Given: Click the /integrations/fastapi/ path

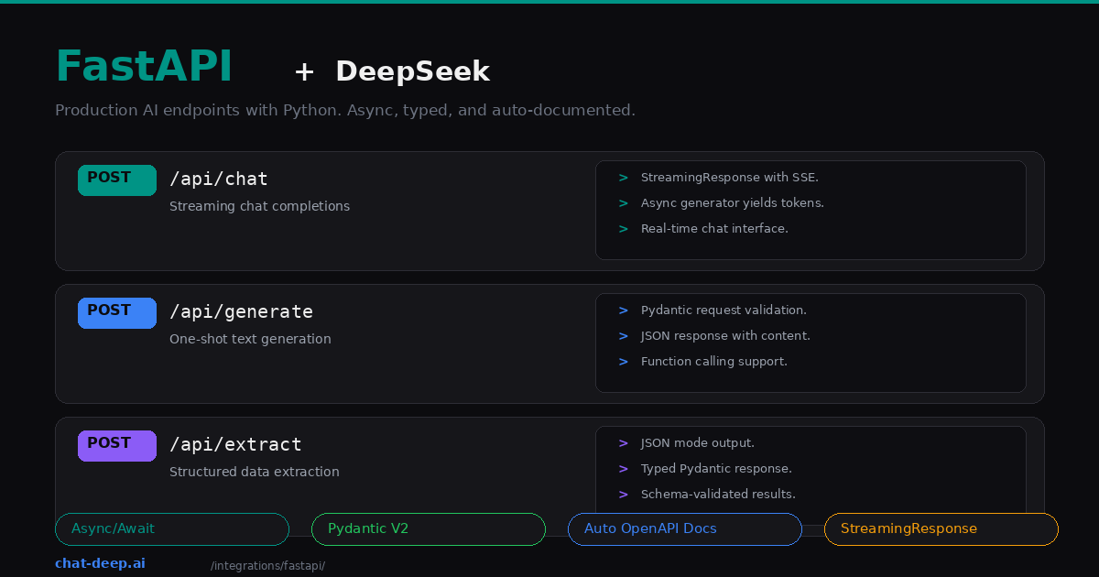Looking at the screenshot, I should coord(267,565).
